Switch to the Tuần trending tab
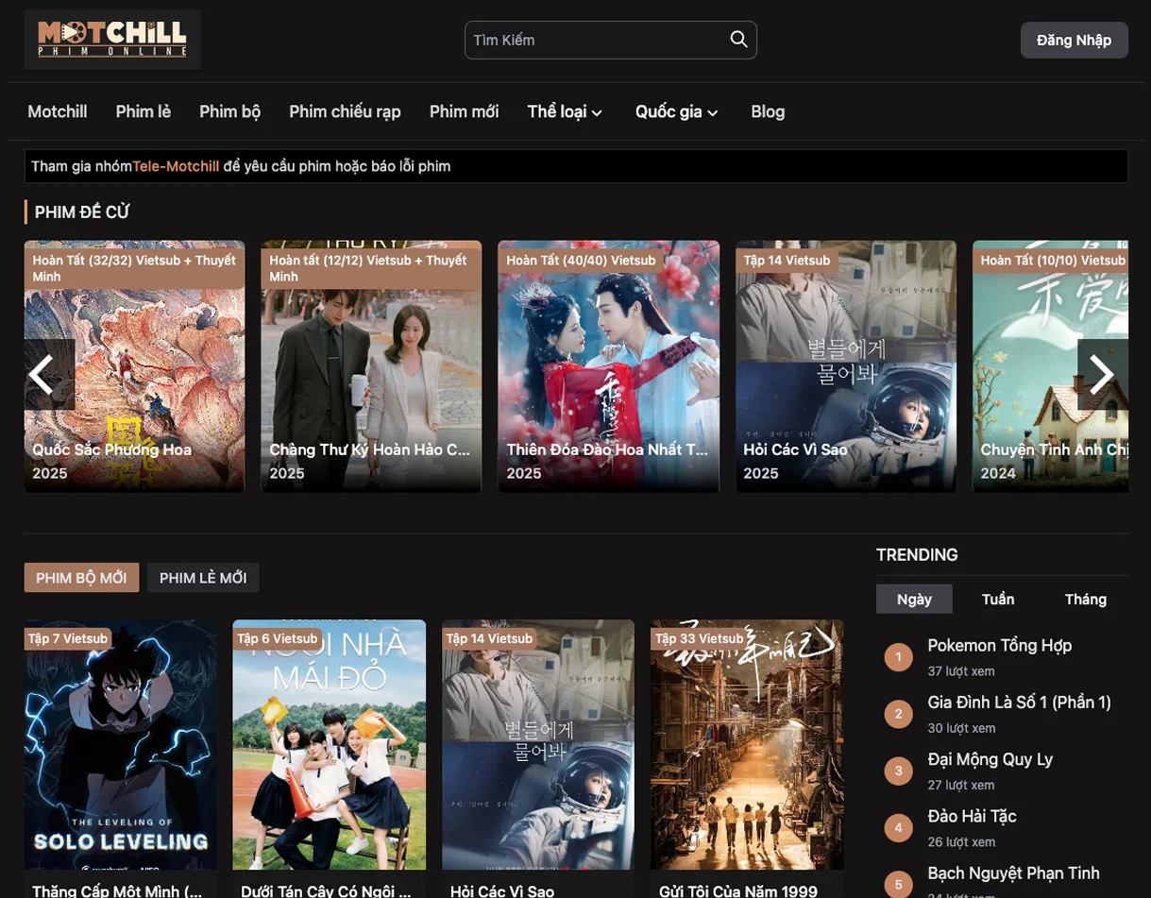This screenshot has height=898, width=1151. pyautogui.click(x=998, y=599)
